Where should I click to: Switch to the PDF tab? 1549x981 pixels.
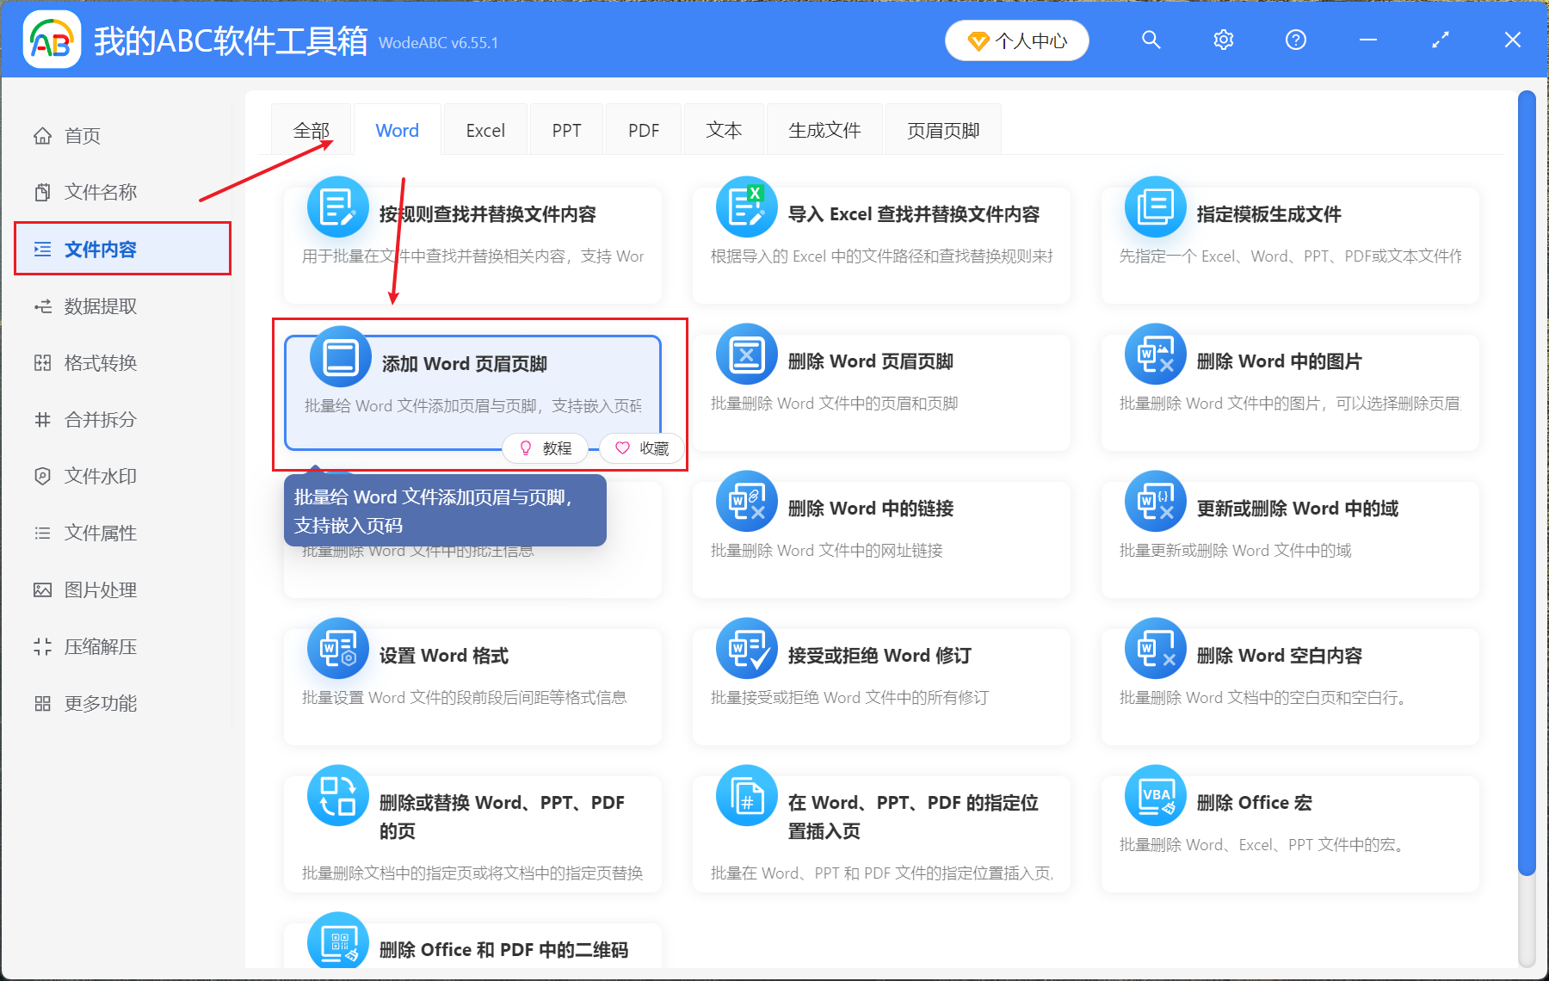point(643,129)
